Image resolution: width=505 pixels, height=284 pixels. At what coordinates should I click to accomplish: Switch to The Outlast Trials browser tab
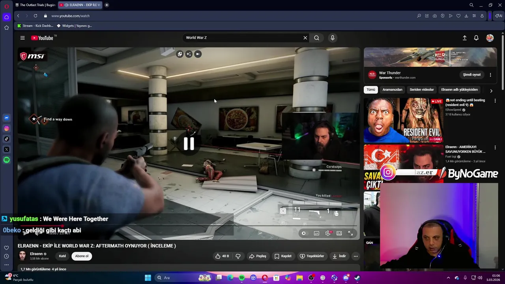pyautogui.click(x=36, y=5)
